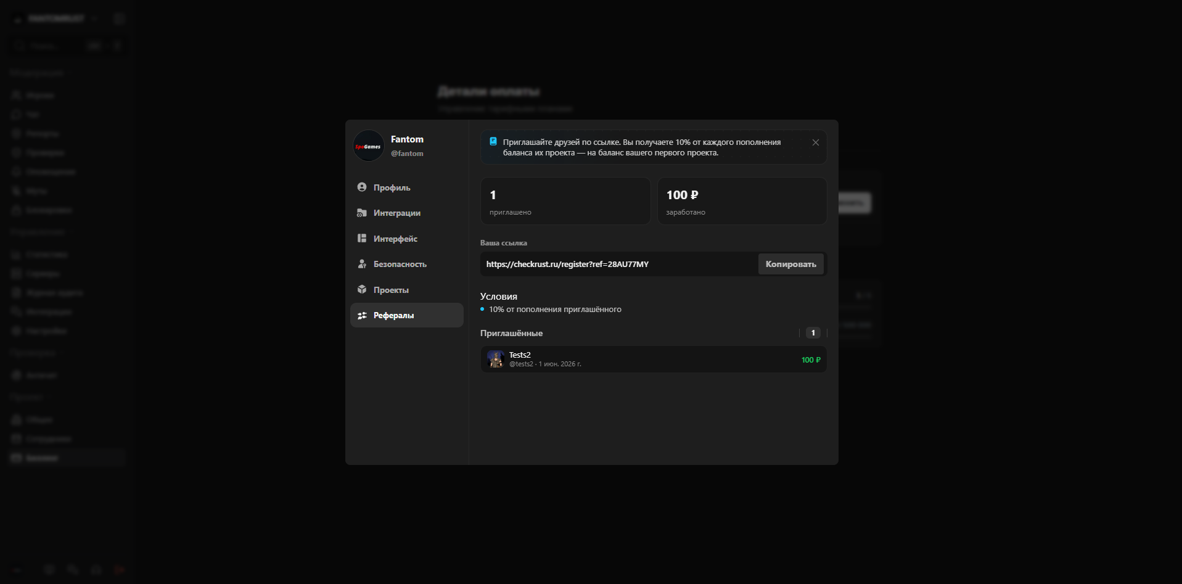Open the Tests2 invited user row
1182x584 pixels.
click(654, 359)
